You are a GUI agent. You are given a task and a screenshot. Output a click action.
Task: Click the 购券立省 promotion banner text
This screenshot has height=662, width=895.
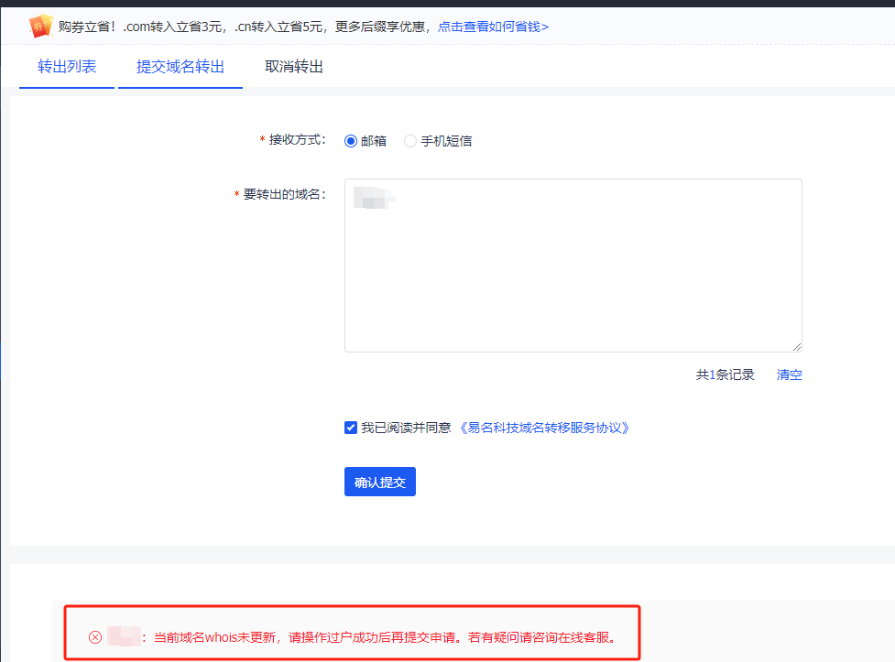coord(245,27)
